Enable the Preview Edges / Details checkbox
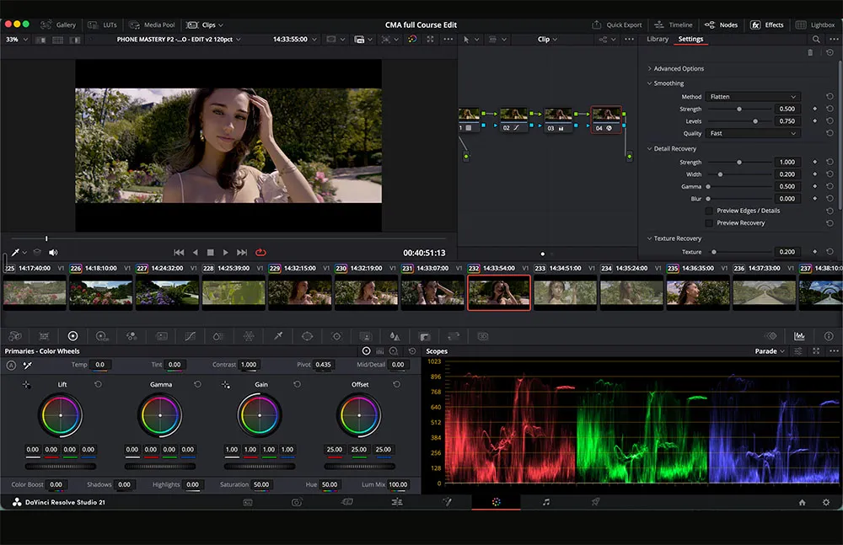The width and height of the screenshot is (843, 545). coord(709,211)
